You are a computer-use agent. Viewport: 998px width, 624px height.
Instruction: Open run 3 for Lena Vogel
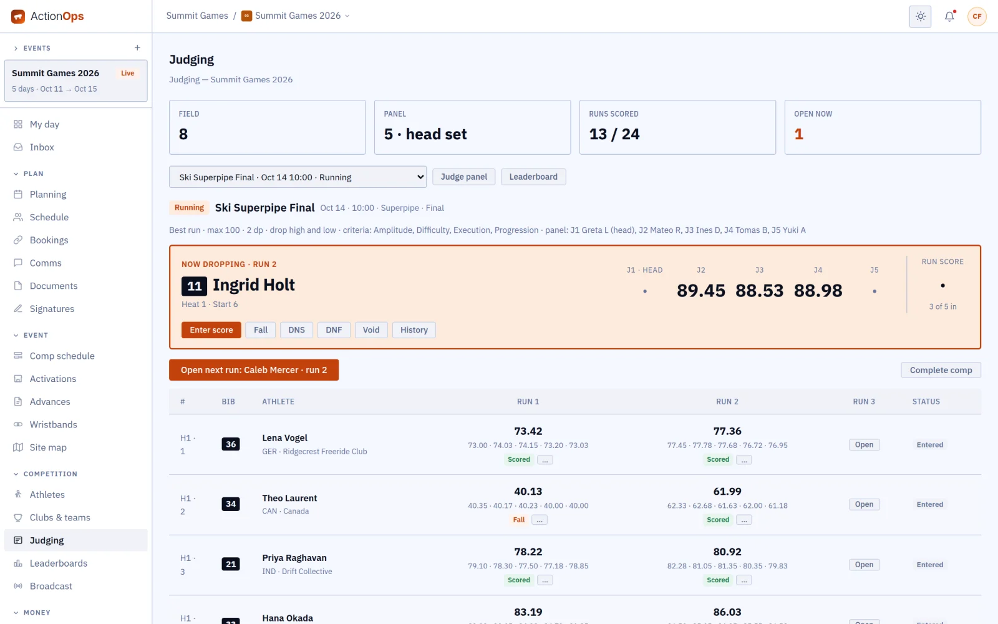(x=864, y=445)
